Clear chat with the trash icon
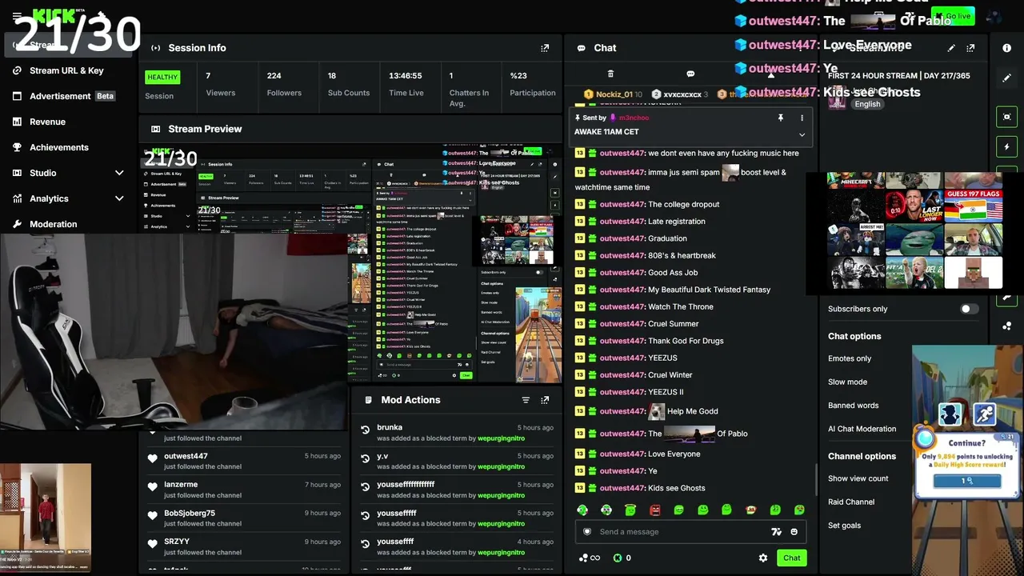Screen dimensions: 1024x576 point(610,74)
